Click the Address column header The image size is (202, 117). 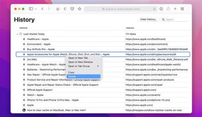[x=130, y=28]
